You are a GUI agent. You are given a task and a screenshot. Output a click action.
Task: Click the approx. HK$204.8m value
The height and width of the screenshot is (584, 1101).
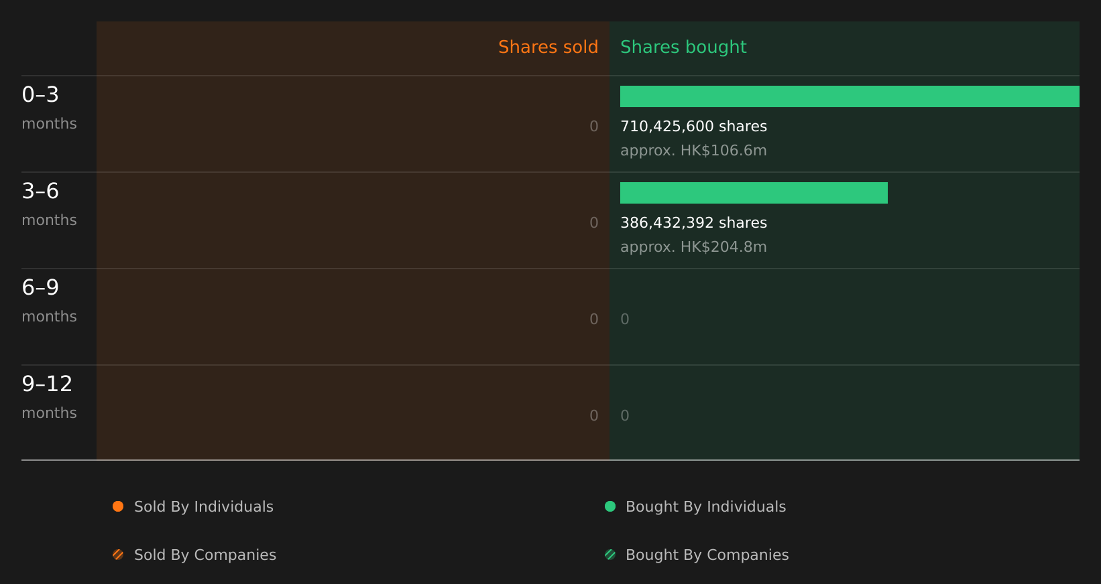(x=693, y=247)
